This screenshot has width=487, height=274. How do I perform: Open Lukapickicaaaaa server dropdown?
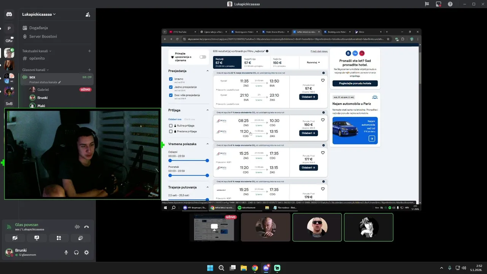click(x=39, y=14)
